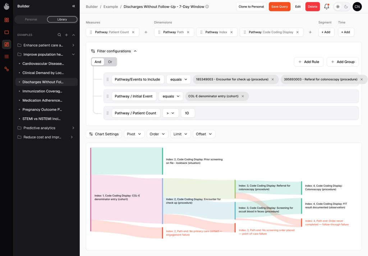
Task: Add a new example with plus icon
Action: click(x=66, y=35)
